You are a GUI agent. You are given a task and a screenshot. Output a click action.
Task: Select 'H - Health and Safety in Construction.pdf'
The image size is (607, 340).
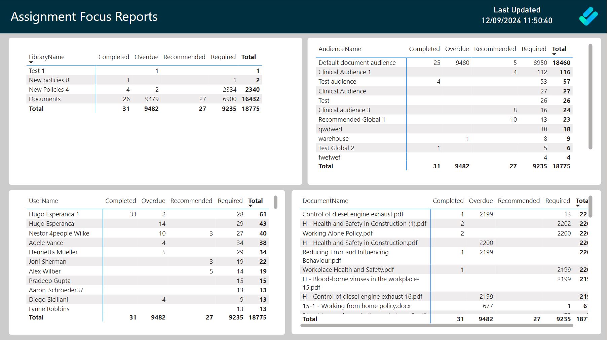pyautogui.click(x=444, y=243)
